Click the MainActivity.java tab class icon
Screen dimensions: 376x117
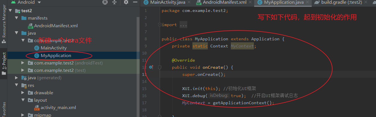pos(146,2)
